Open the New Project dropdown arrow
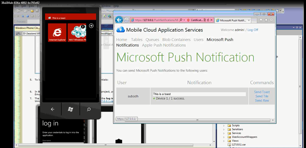306x148 pixels. [21, 11]
